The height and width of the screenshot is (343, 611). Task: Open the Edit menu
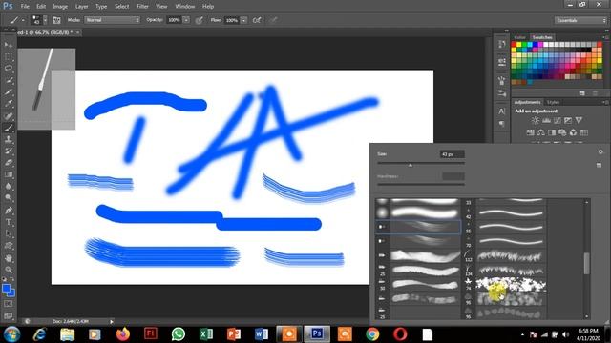[41, 7]
